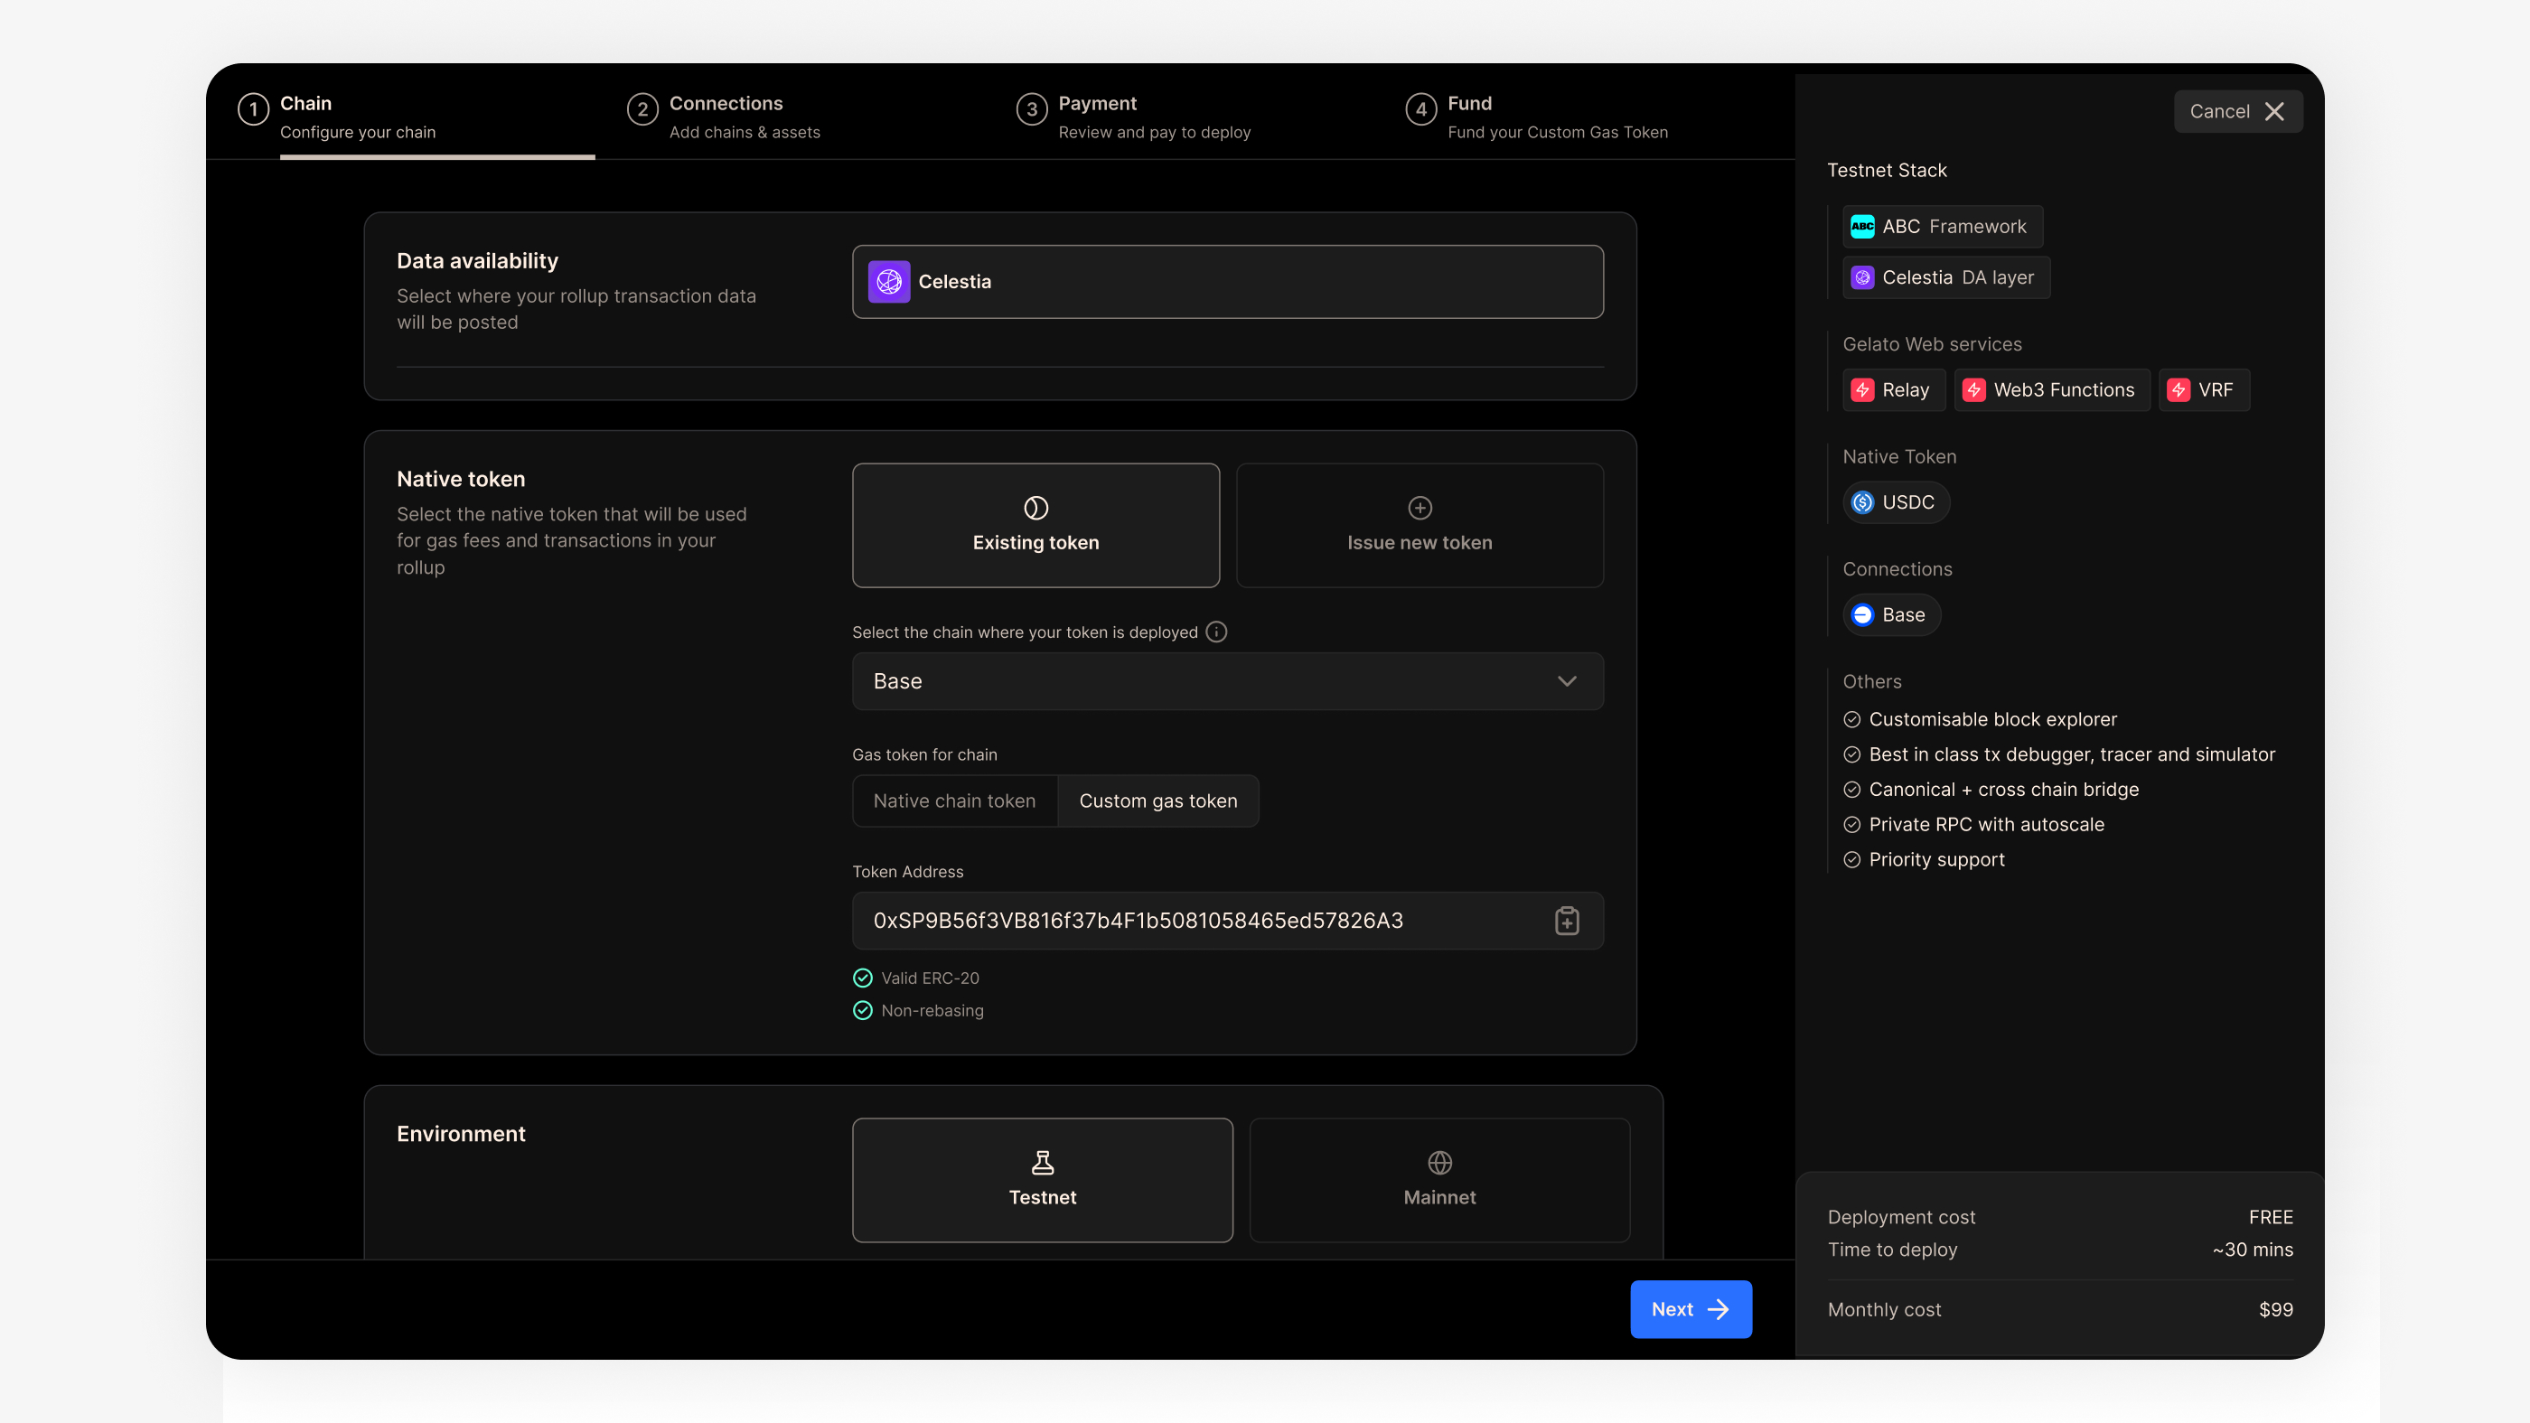Click the Web3 Functions lightning icon
This screenshot has height=1423, width=2530.
click(x=1974, y=390)
